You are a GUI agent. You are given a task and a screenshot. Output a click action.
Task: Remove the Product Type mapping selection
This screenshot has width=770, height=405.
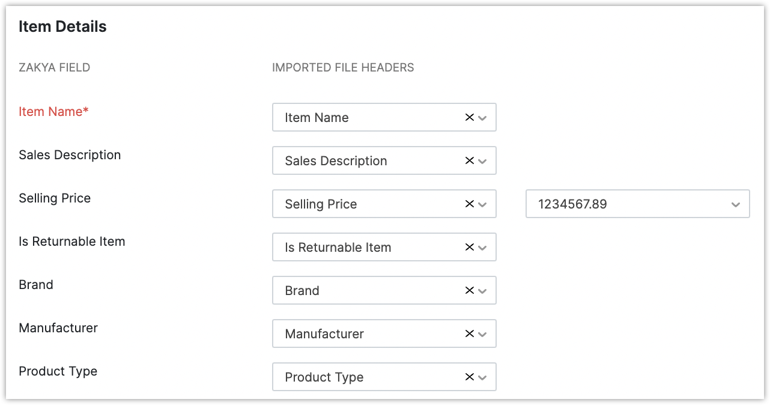470,377
